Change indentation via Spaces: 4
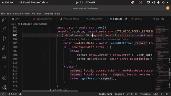 tap(119, 94)
